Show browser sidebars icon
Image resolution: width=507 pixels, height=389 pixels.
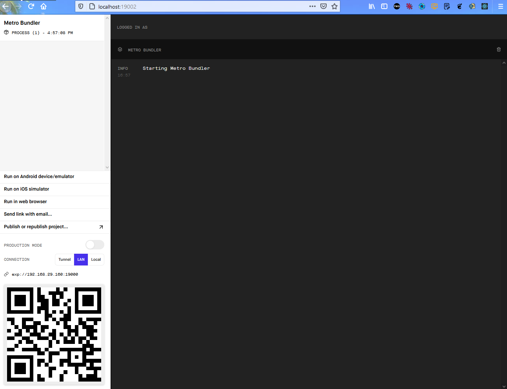(x=384, y=6)
